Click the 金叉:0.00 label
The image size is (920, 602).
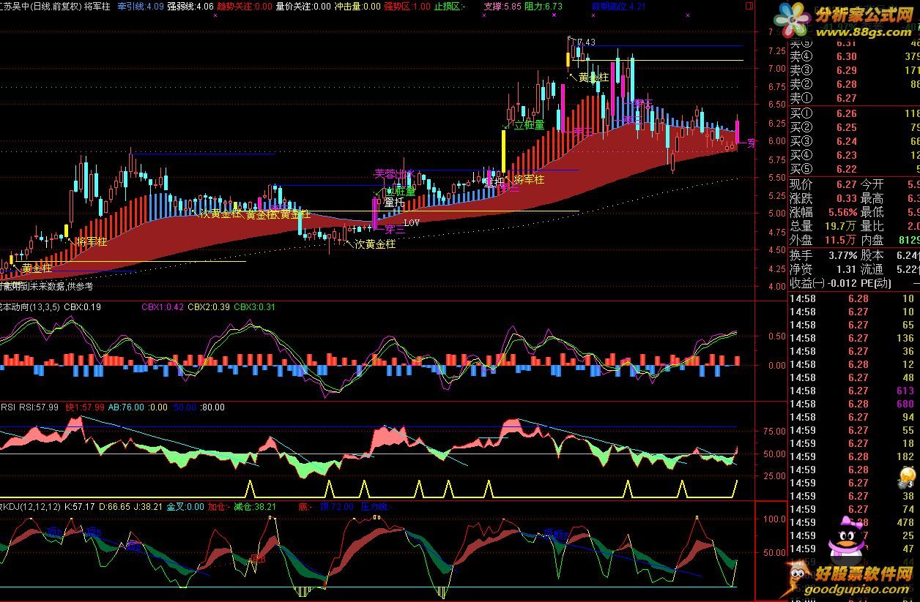pyautogui.click(x=186, y=506)
